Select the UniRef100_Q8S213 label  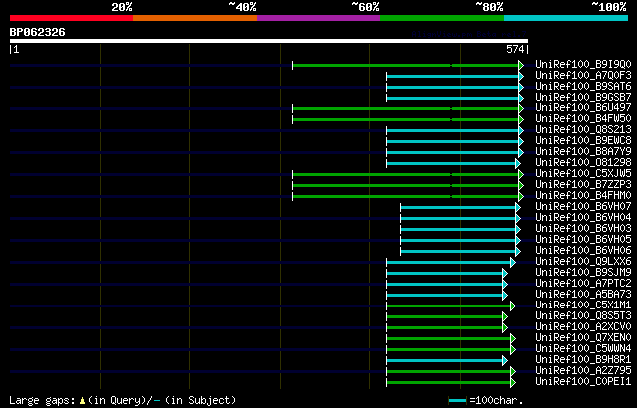pos(583,130)
